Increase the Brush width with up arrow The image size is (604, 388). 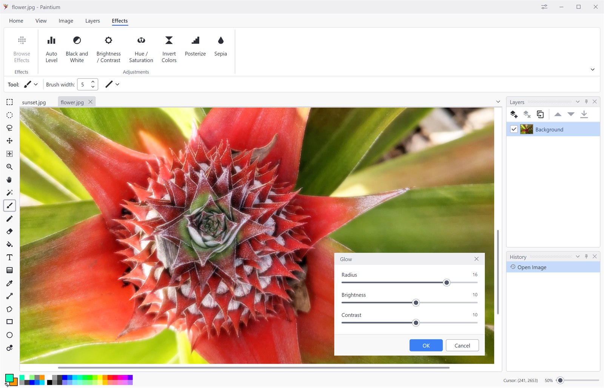coord(93,82)
